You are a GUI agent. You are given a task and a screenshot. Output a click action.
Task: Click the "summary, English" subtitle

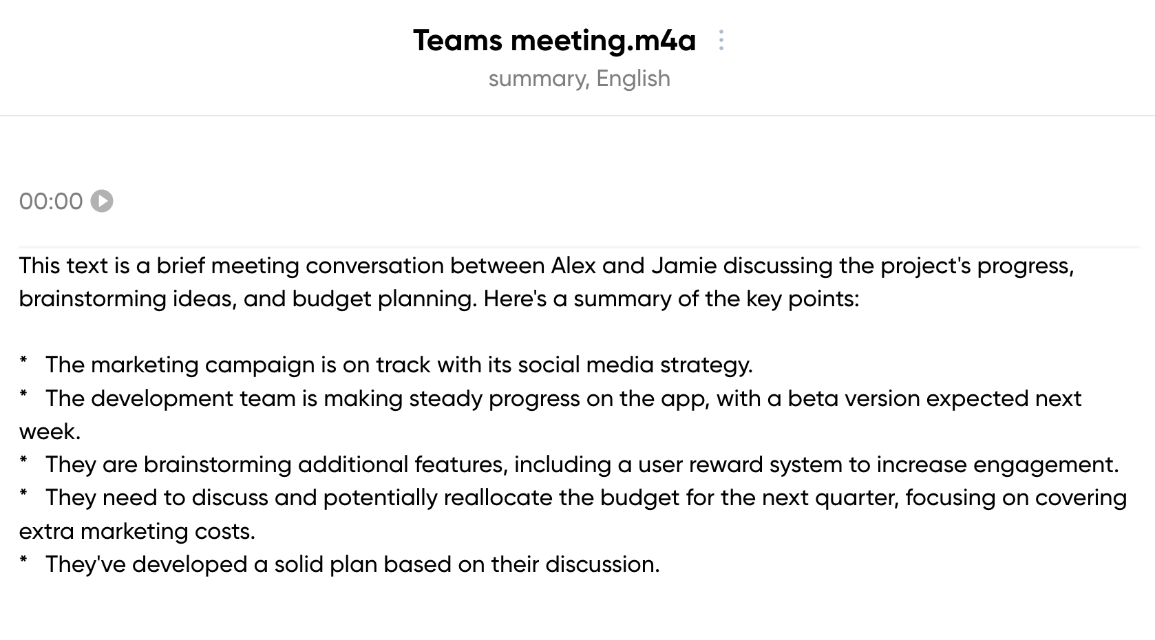click(579, 78)
